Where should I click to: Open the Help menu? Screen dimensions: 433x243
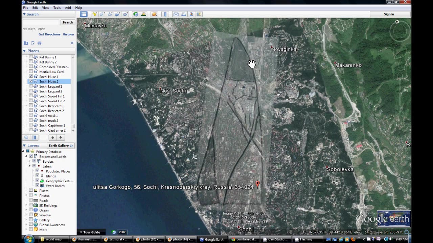click(78, 7)
